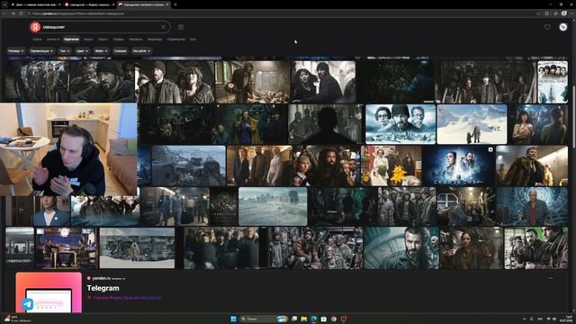Open Task View on the taskbar

(x=294, y=319)
